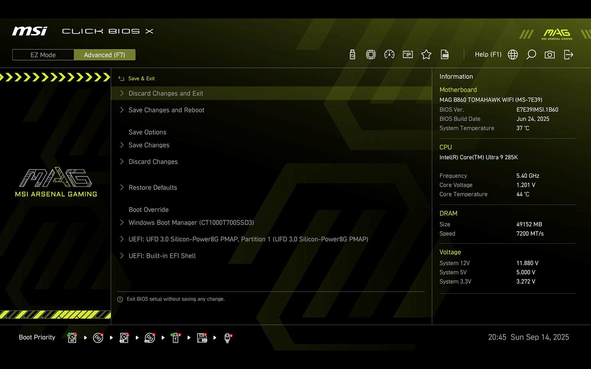This screenshot has width=591, height=369.
Task: Click the Core Voltage value 1.201 V
Action: tap(526, 185)
